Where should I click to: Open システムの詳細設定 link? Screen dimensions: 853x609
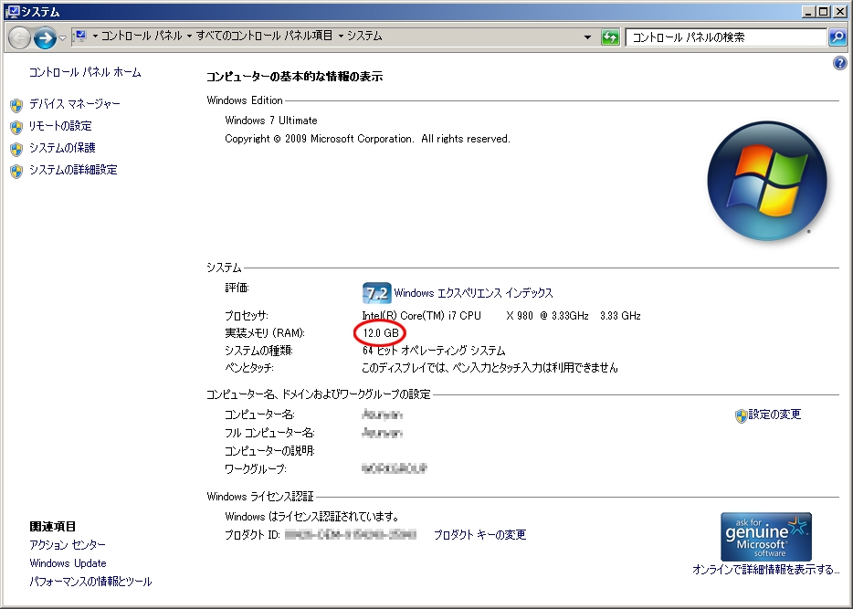pyautogui.click(x=73, y=170)
